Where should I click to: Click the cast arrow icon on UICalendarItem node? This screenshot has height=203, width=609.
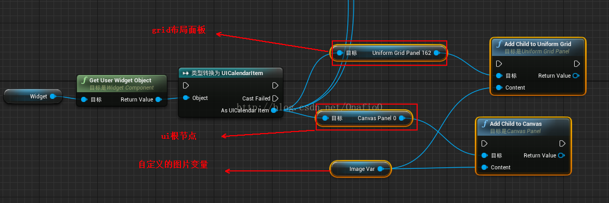(186, 74)
